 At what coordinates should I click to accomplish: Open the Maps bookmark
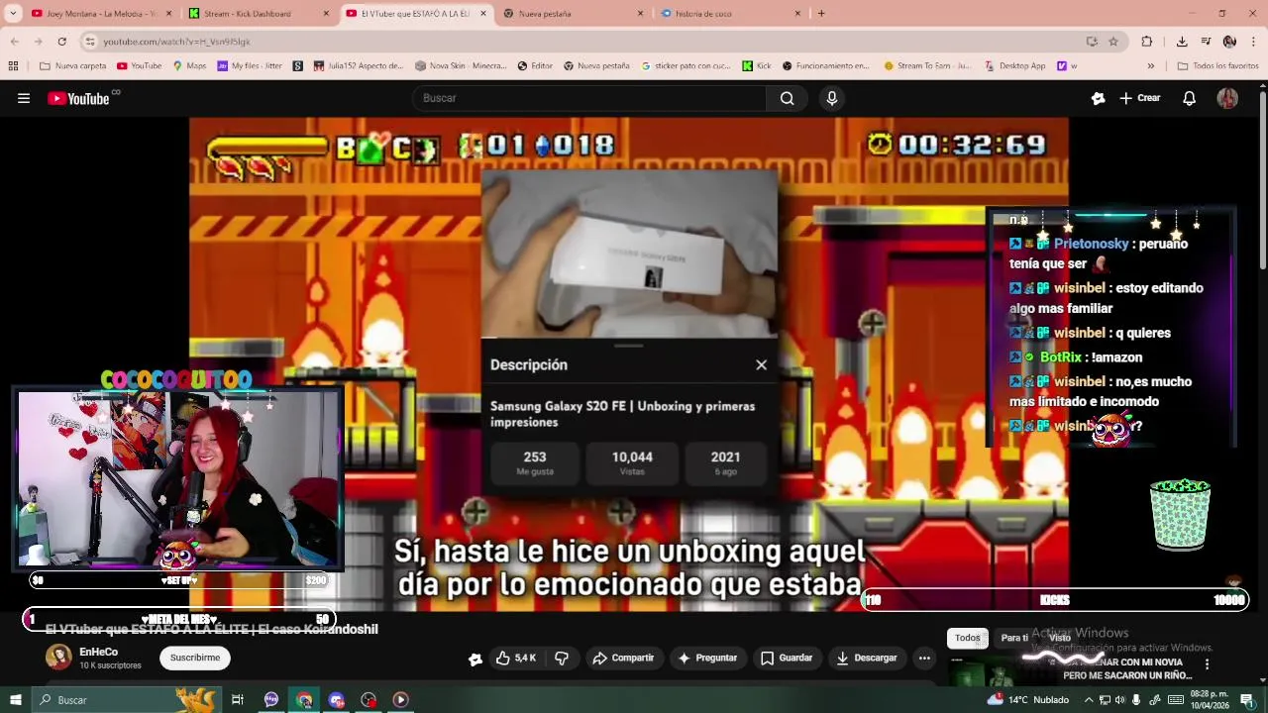point(189,66)
